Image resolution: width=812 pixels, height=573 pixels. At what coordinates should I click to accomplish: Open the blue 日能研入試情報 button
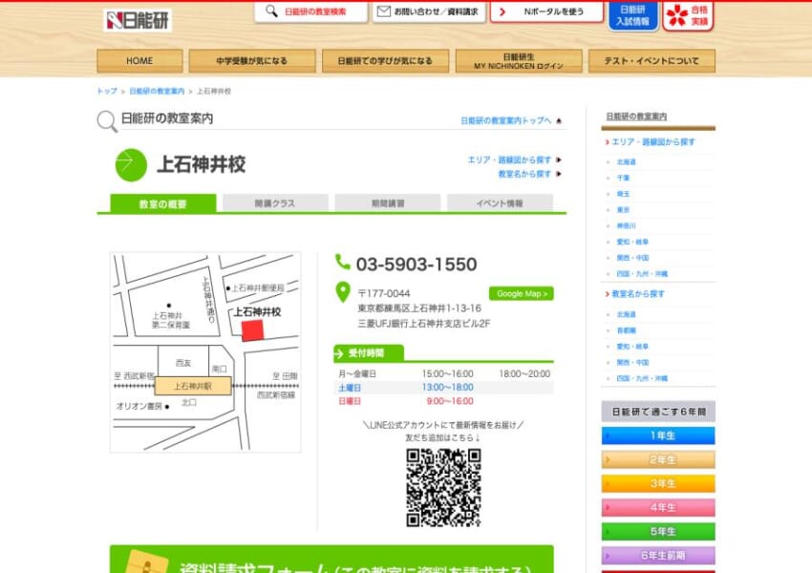(x=632, y=15)
